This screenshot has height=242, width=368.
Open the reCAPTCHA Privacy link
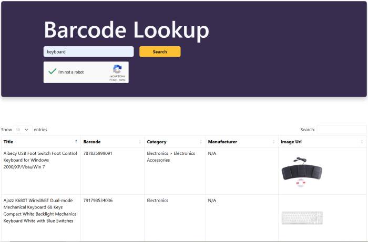tap(113, 80)
